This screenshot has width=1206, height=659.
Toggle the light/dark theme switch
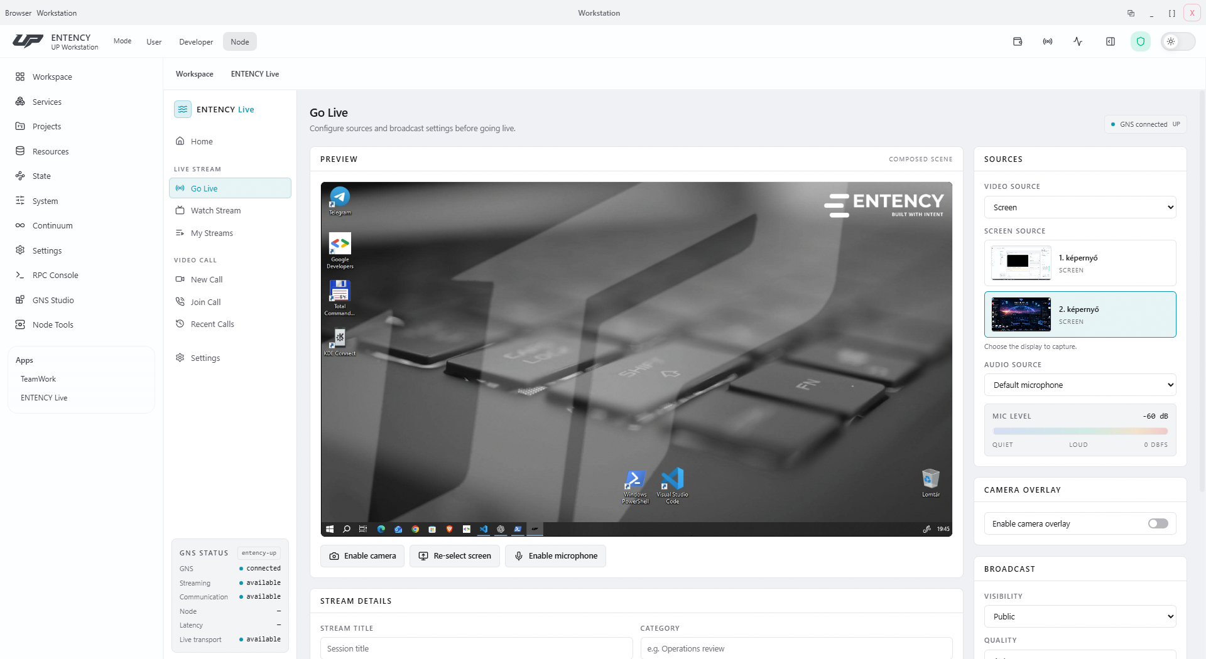(x=1178, y=41)
